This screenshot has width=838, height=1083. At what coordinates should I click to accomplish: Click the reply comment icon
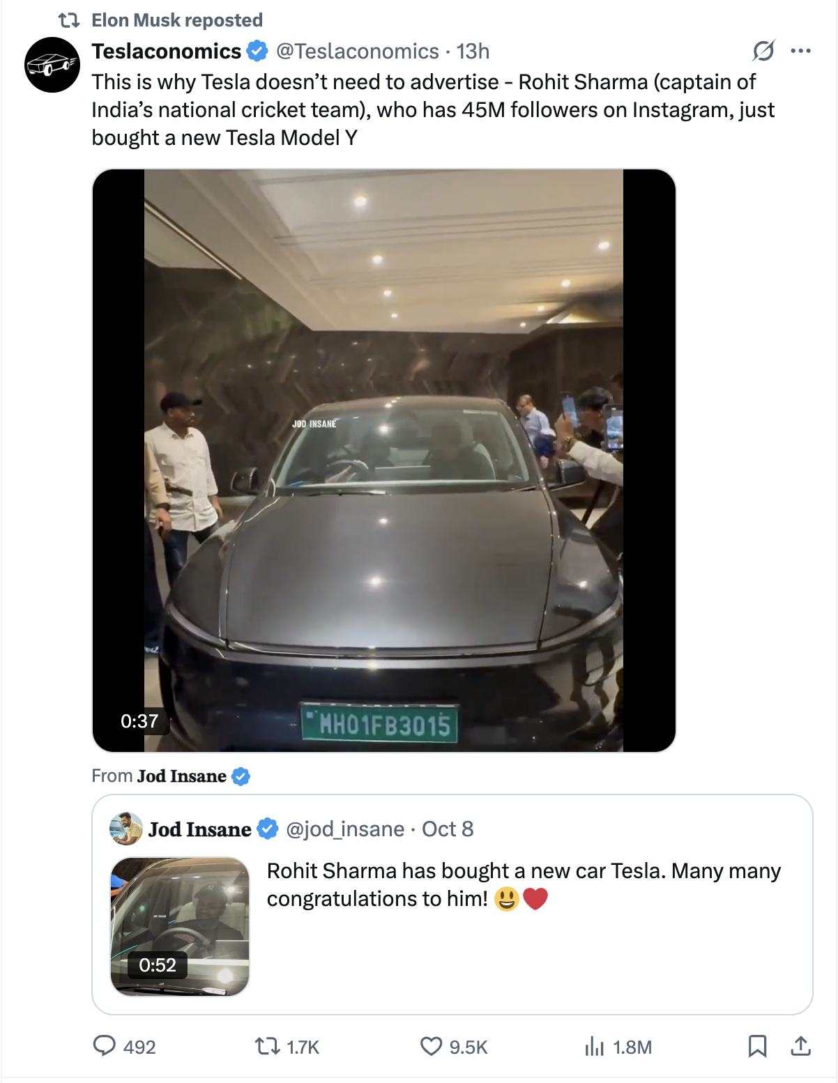coord(105,1045)
